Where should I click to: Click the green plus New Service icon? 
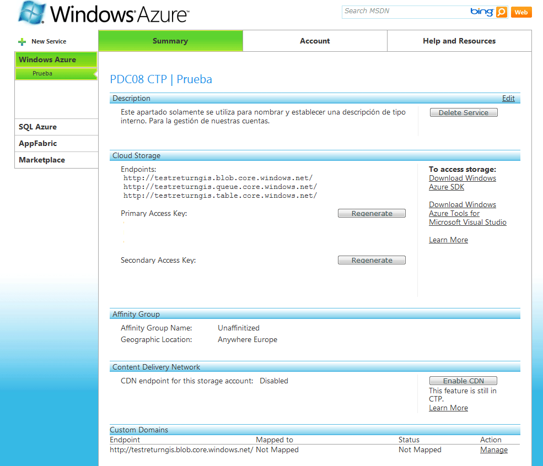point(22,42)
